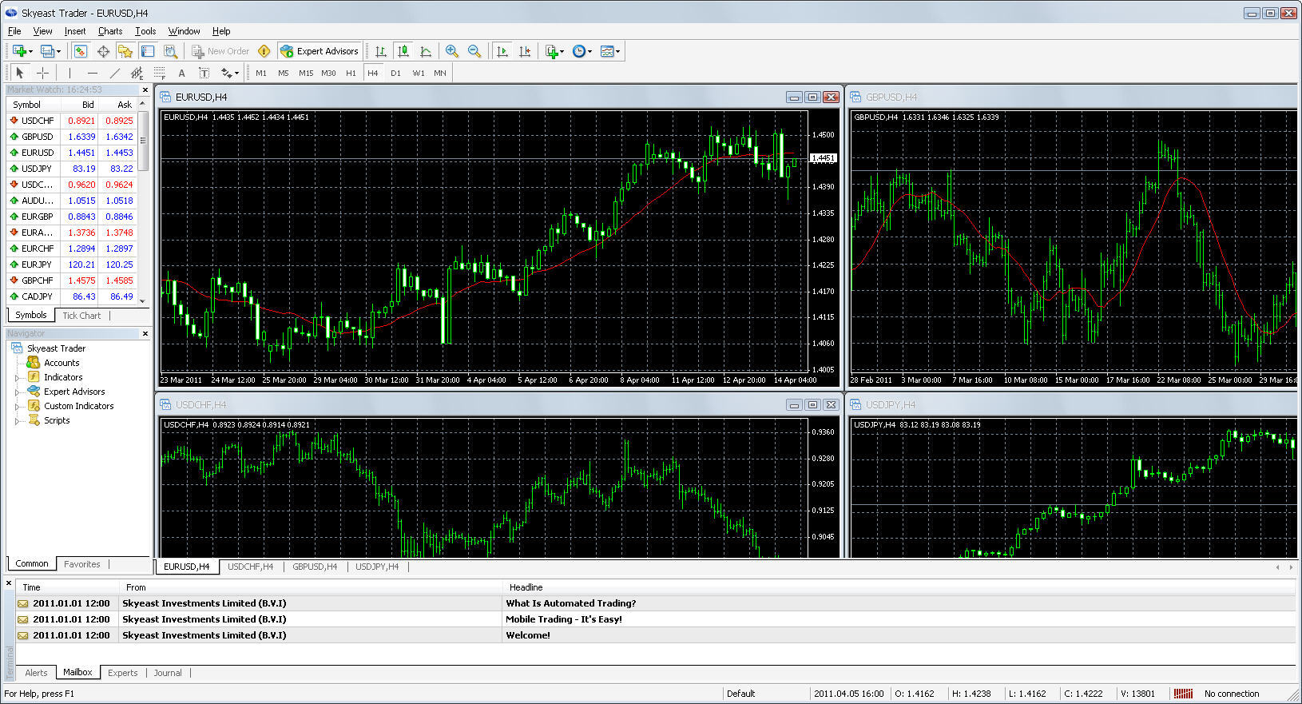Switch to the Journal tab in Terminal

pos(168,673)
